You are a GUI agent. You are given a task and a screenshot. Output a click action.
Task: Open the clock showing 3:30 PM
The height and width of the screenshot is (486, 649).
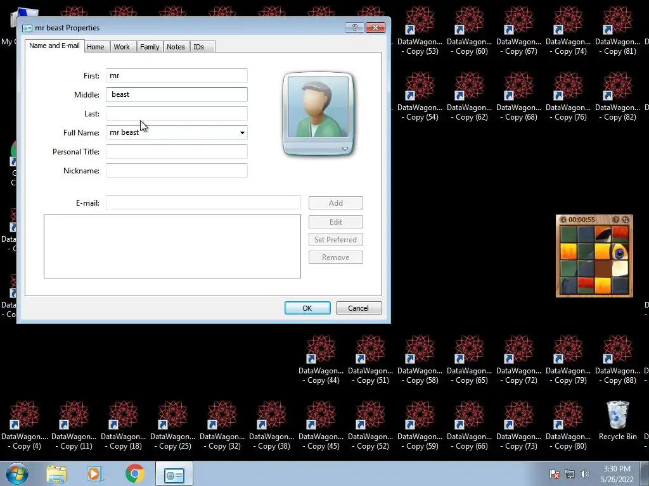tap(617, 474)
